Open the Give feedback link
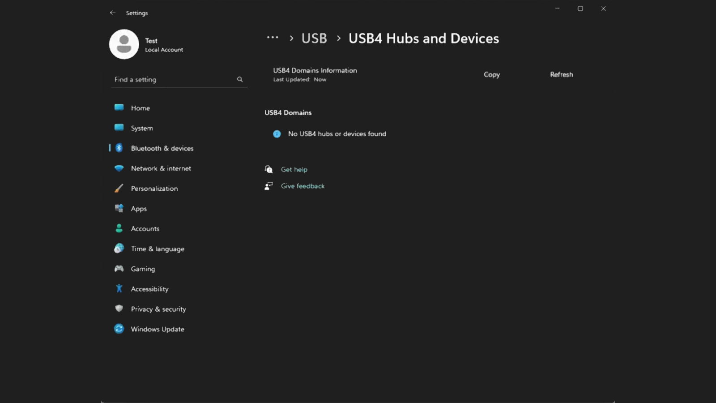Screen dimensions: 716x403 pos(303,186)
